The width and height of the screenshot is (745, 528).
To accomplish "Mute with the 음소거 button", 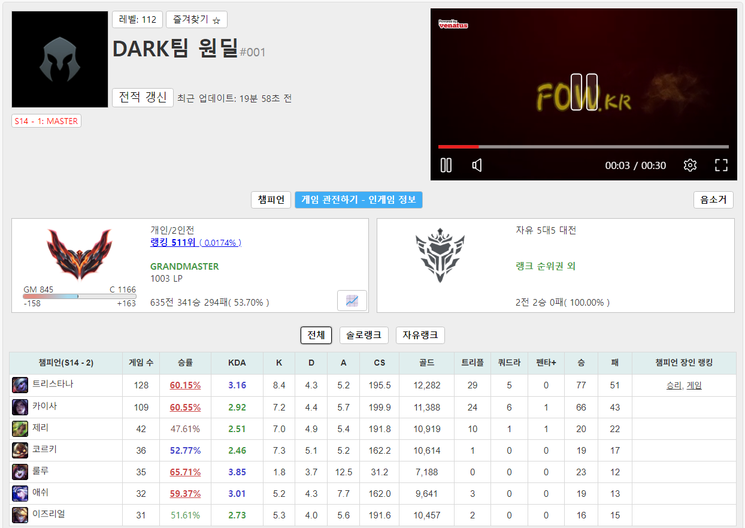I will pyautogui.click(x=713, y=200).
